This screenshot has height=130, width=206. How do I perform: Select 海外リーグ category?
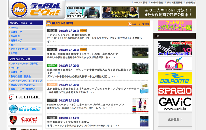[16, 40]
